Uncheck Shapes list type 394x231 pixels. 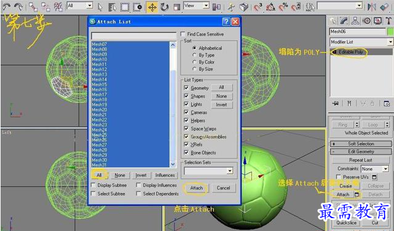186,96
